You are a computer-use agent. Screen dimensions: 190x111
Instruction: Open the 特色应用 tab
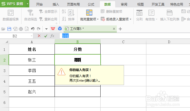(x=176, y=5)
